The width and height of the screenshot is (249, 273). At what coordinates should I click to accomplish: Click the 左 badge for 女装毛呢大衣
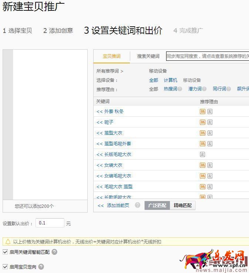click(210, 176)
